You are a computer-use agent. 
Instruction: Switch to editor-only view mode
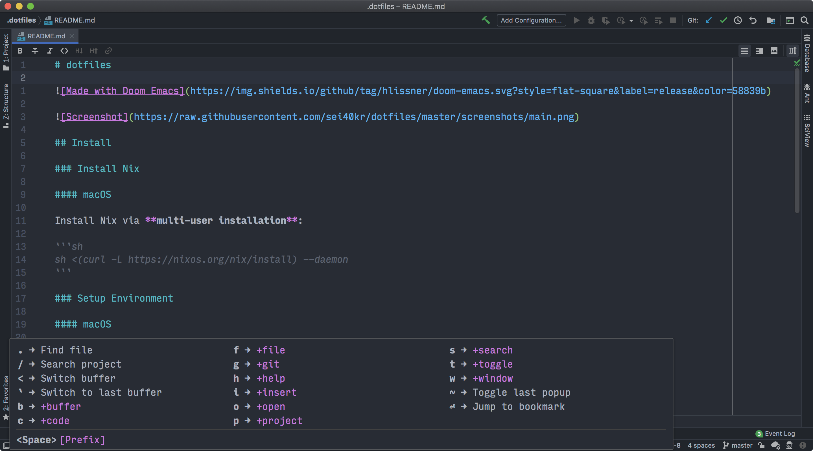(744, 51)
